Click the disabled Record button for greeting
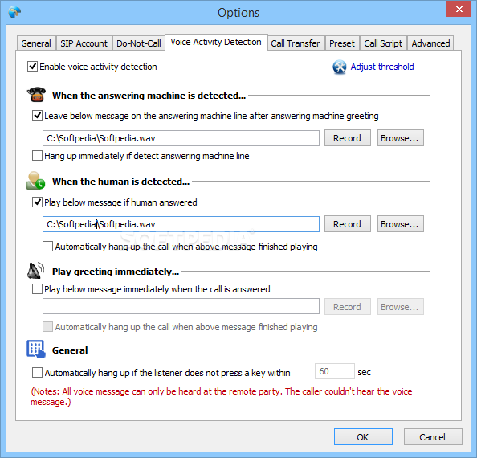The width and height of the screenshot is (477, 458). coord(348,306)
